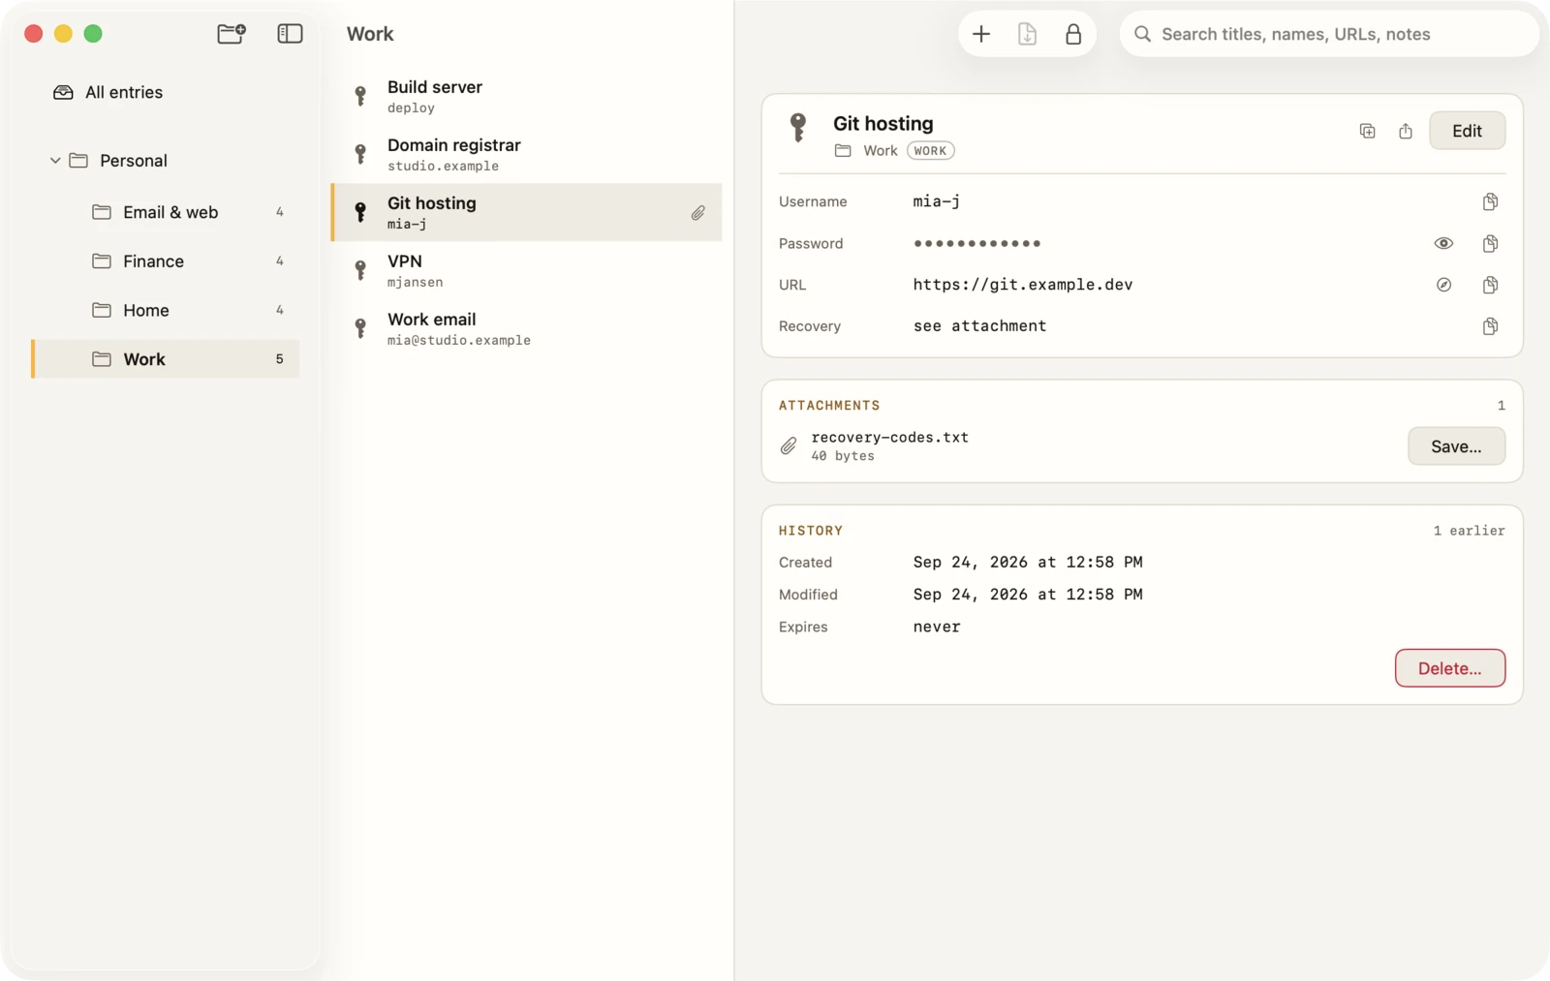Click the key icon of Domain registrar
Screen dimensions: 1550x981
pyautogui.click(x=360, y=154)
